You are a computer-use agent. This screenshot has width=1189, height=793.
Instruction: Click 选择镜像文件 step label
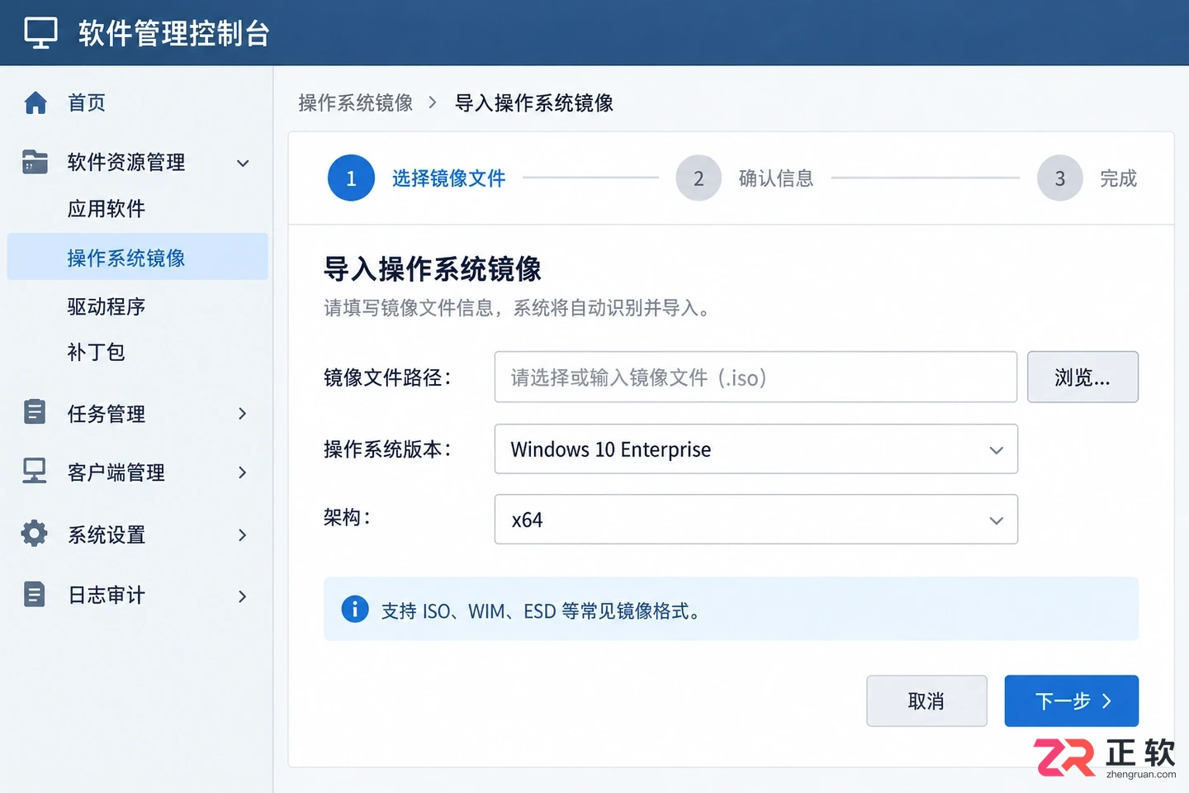449,178
